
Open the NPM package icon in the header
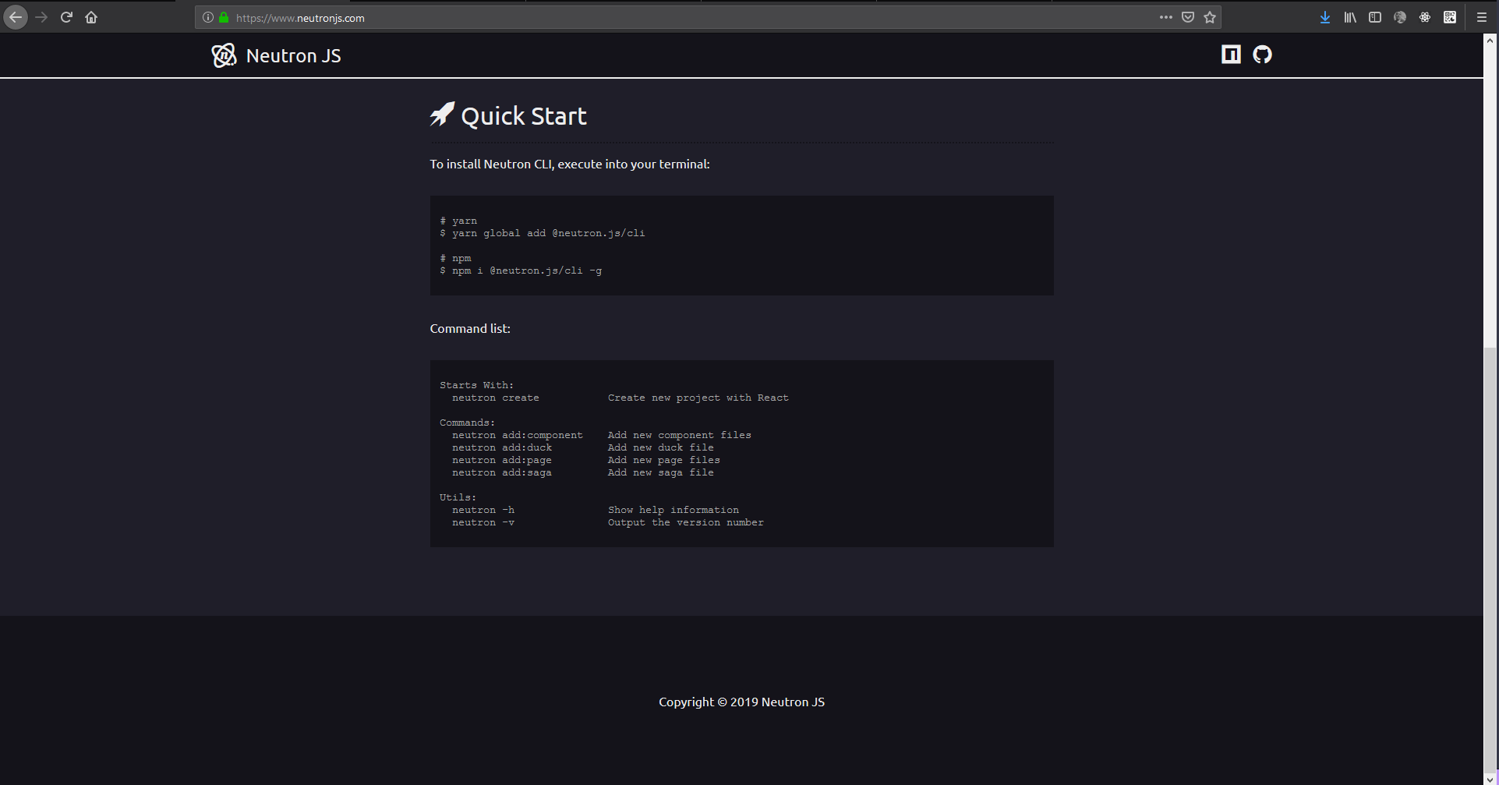1230,55
